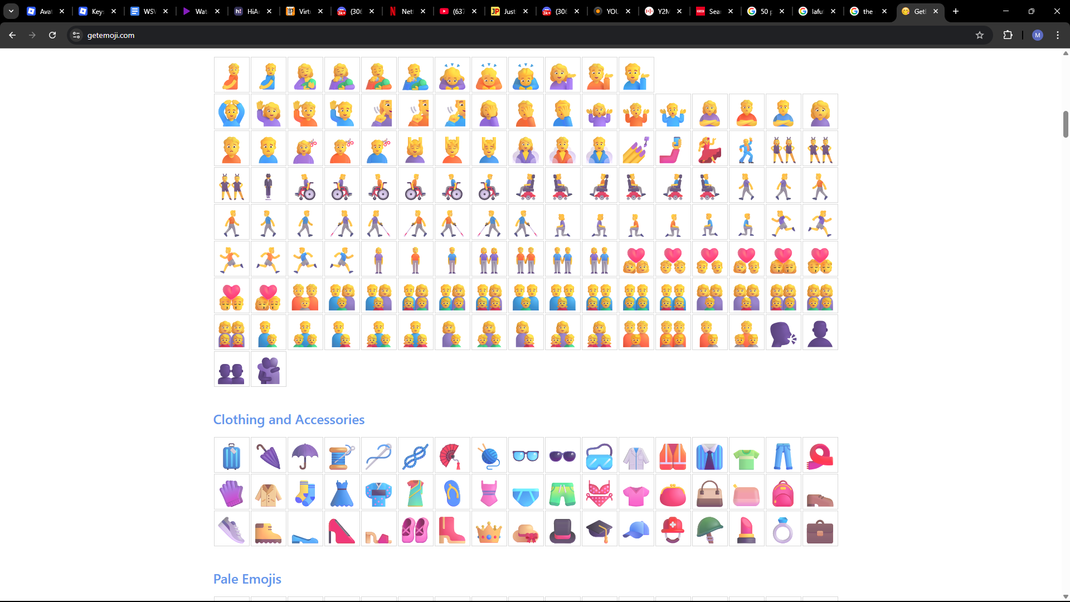Pick the pink backpack emoji
Screen dimensions: 1070x602
(784, 492)
